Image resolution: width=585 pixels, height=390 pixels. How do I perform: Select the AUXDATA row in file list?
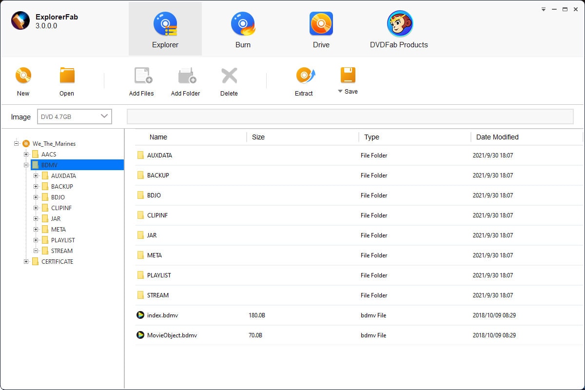coord(359,155)
